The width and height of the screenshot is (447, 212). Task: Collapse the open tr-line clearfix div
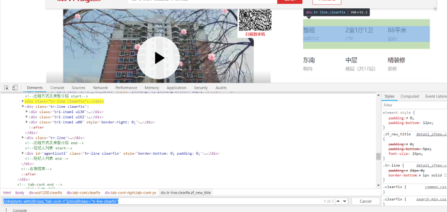[23, 106]
